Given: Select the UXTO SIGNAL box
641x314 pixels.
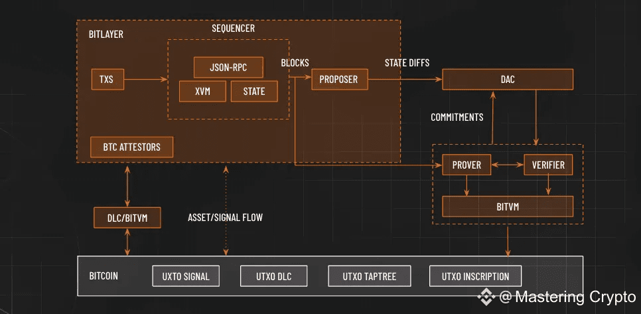Looking at the screenshot, I should coord(186,276).
